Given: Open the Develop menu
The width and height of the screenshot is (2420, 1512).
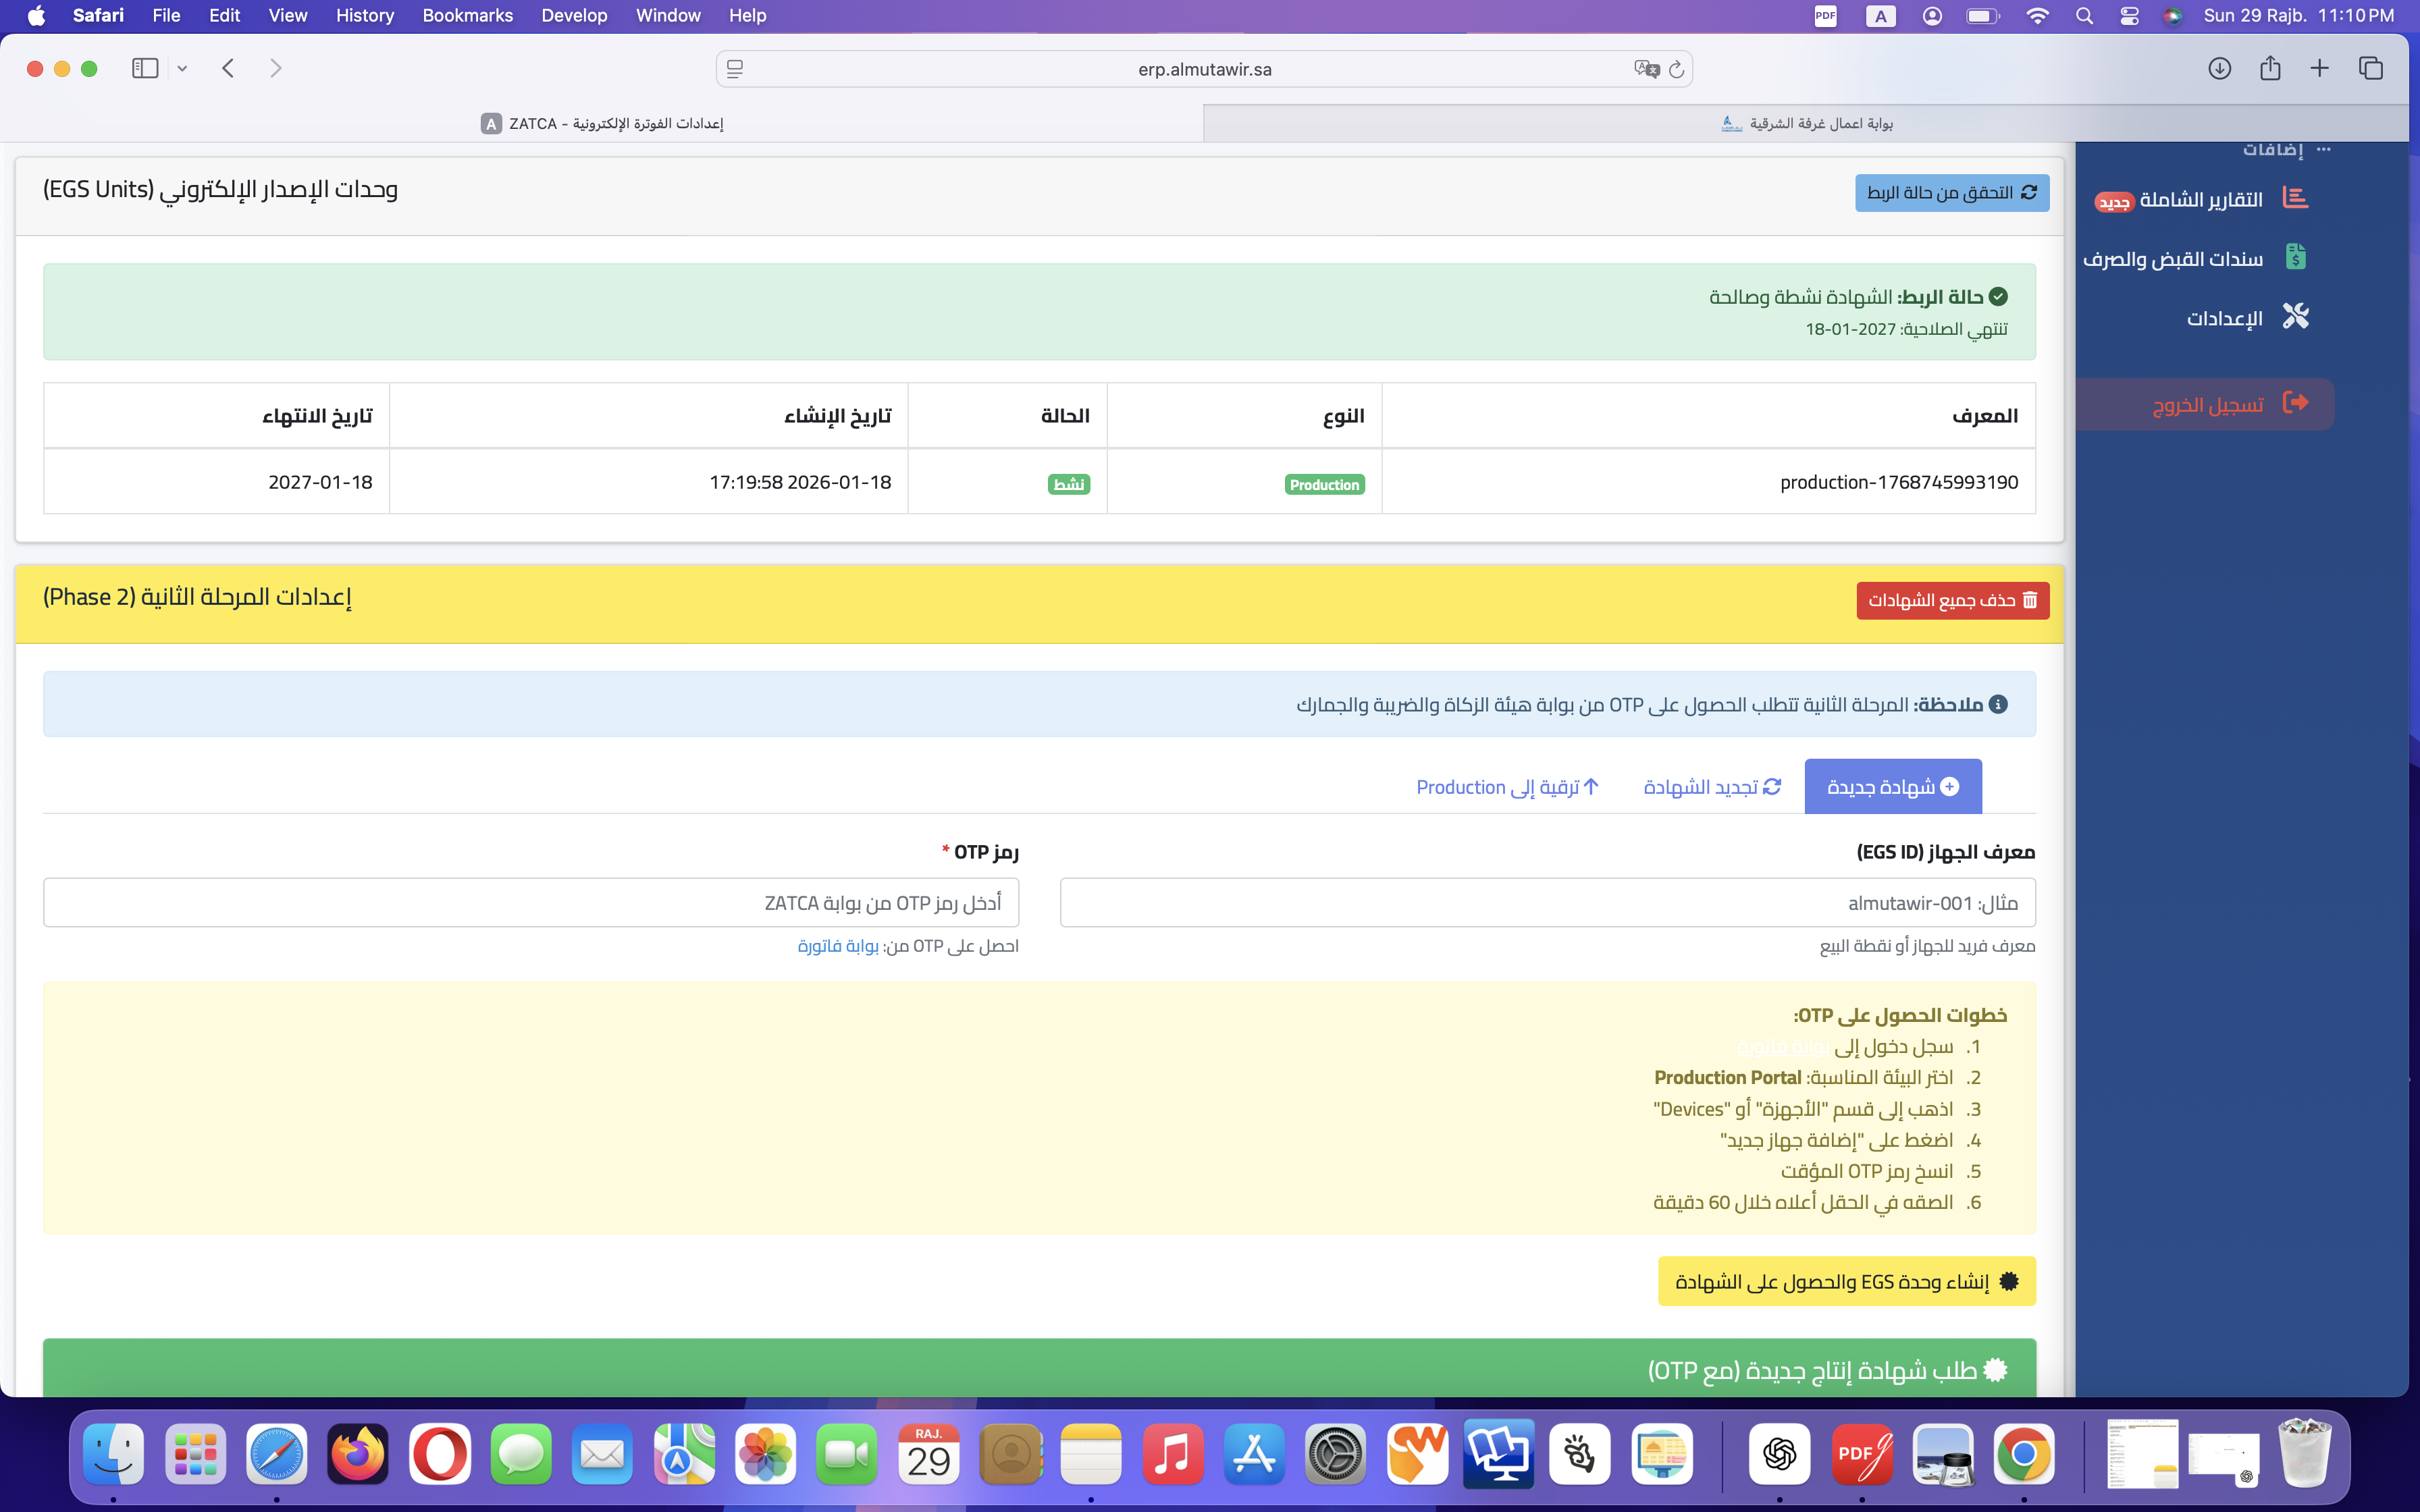Looking at the screenshot, I should tap(574, 15).
